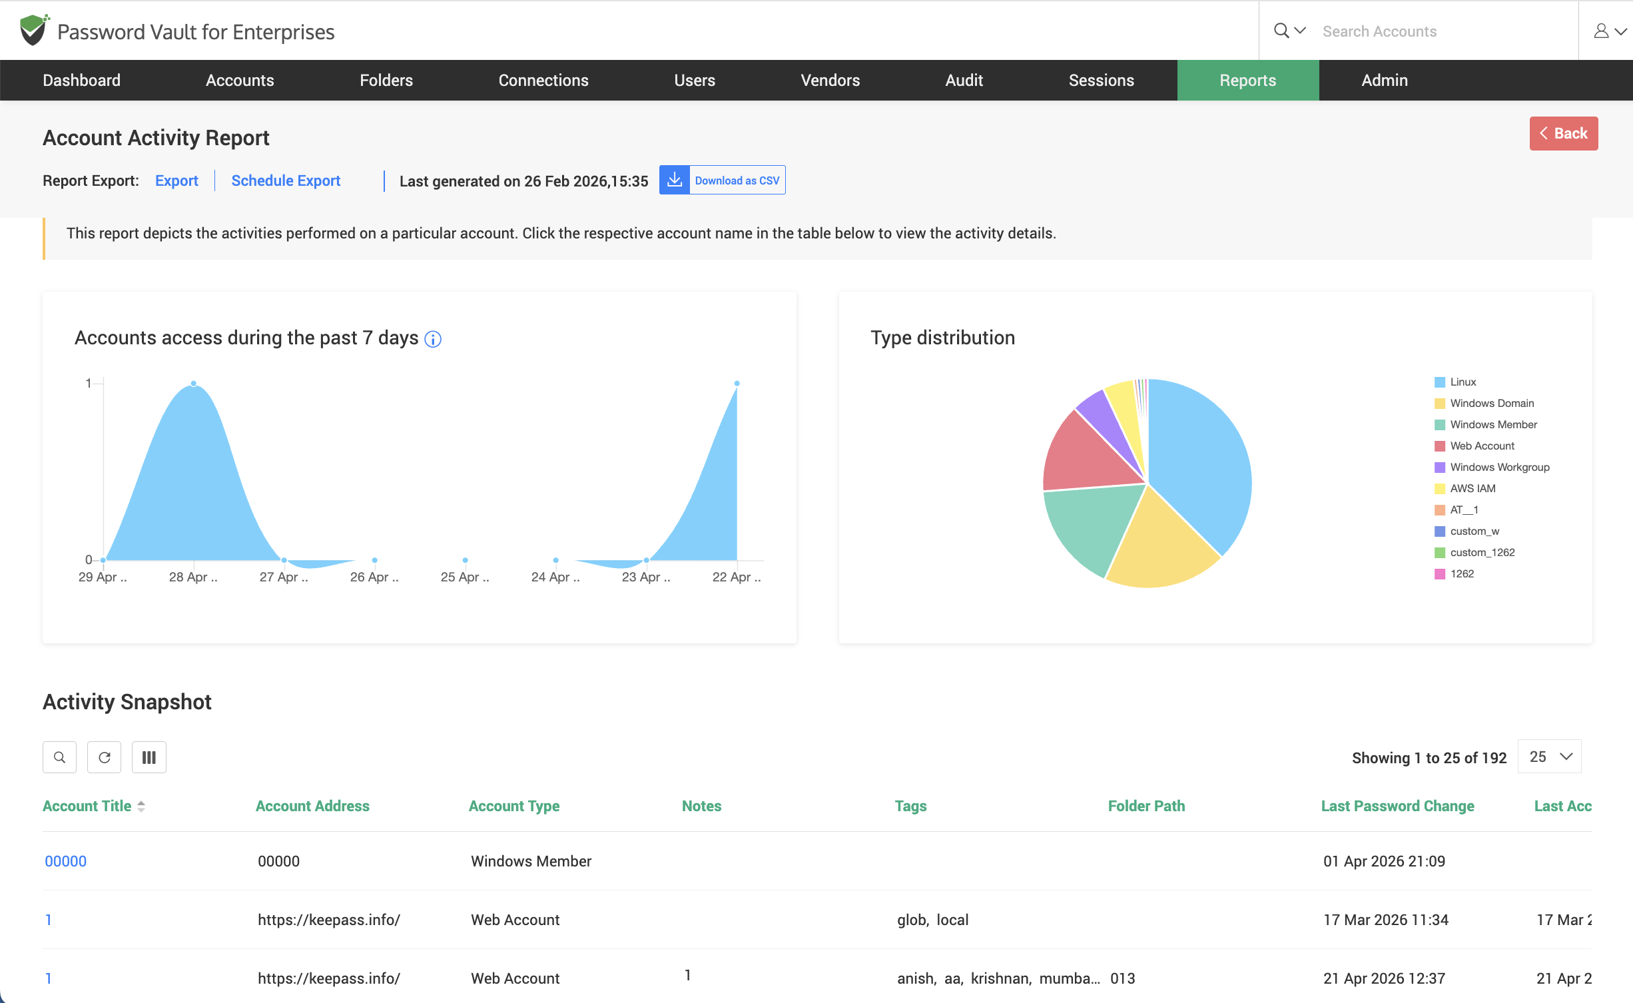Open the search filter magnifier dropdown
Screen dimensions: 1633x1003
click(x=1289, y=31)
